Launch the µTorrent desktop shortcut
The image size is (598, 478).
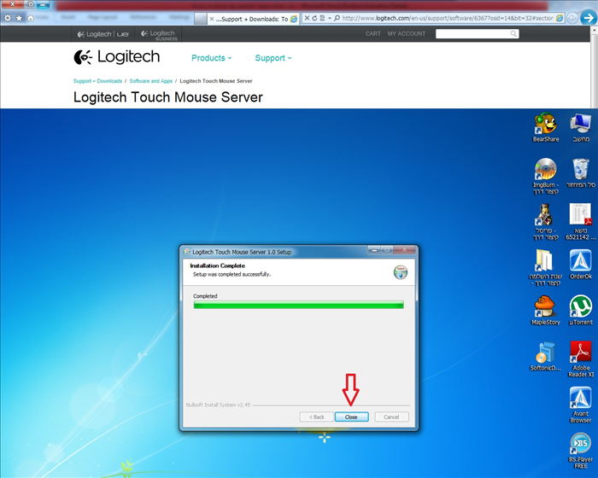(x=580, y=311)
